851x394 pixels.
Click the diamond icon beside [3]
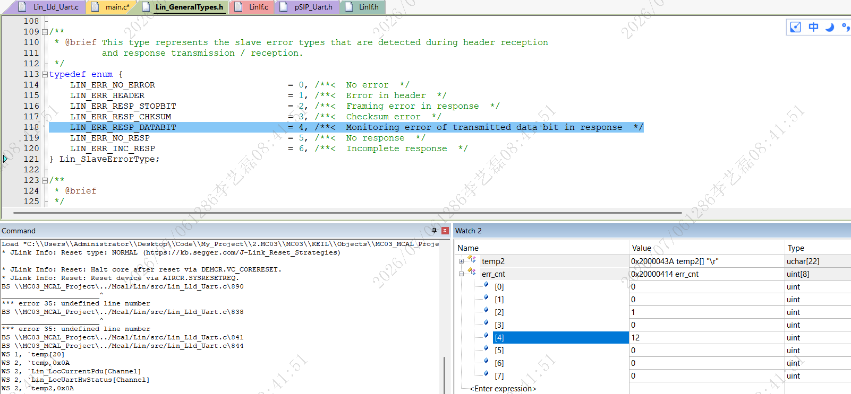(x=486, y=323)
